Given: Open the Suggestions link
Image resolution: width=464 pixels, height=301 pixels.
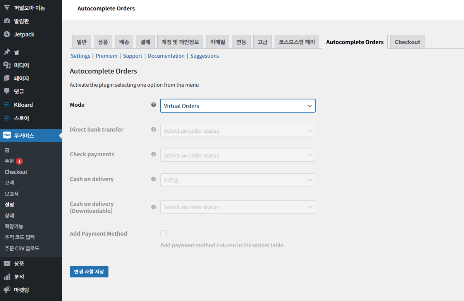Looking at the screenshot, I should click(x=205, y=56).
